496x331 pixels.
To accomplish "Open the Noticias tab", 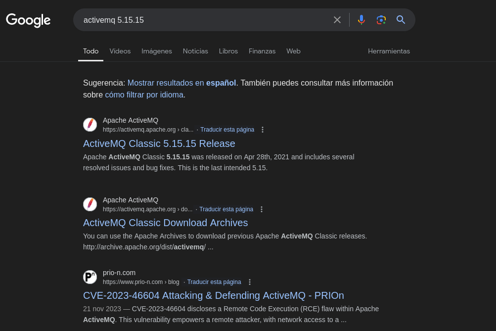I will tap(195, 51).
